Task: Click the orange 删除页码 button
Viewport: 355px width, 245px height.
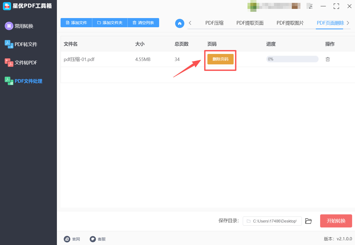Action: click(220, 59)
